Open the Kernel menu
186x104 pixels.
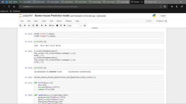[x=59, y=21]
